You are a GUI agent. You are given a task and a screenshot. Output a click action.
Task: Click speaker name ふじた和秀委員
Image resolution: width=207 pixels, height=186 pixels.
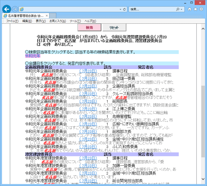coord(125,147)
